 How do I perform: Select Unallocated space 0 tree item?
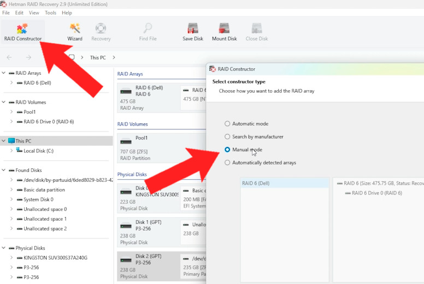(45, 209)
